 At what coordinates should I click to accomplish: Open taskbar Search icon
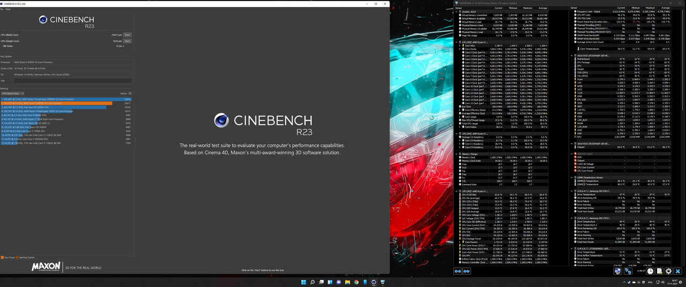pos(312,282)
